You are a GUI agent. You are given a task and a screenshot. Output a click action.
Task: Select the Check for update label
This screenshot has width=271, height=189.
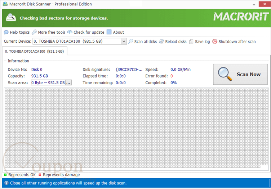[x=89, y=32]
